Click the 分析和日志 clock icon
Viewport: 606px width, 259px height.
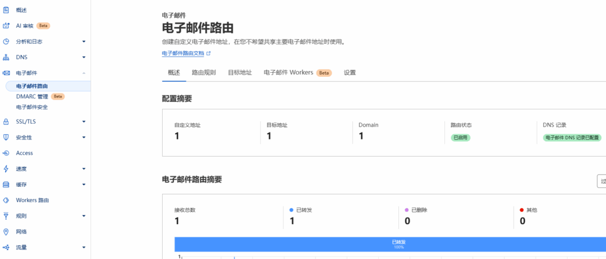(x=6, y=41)
